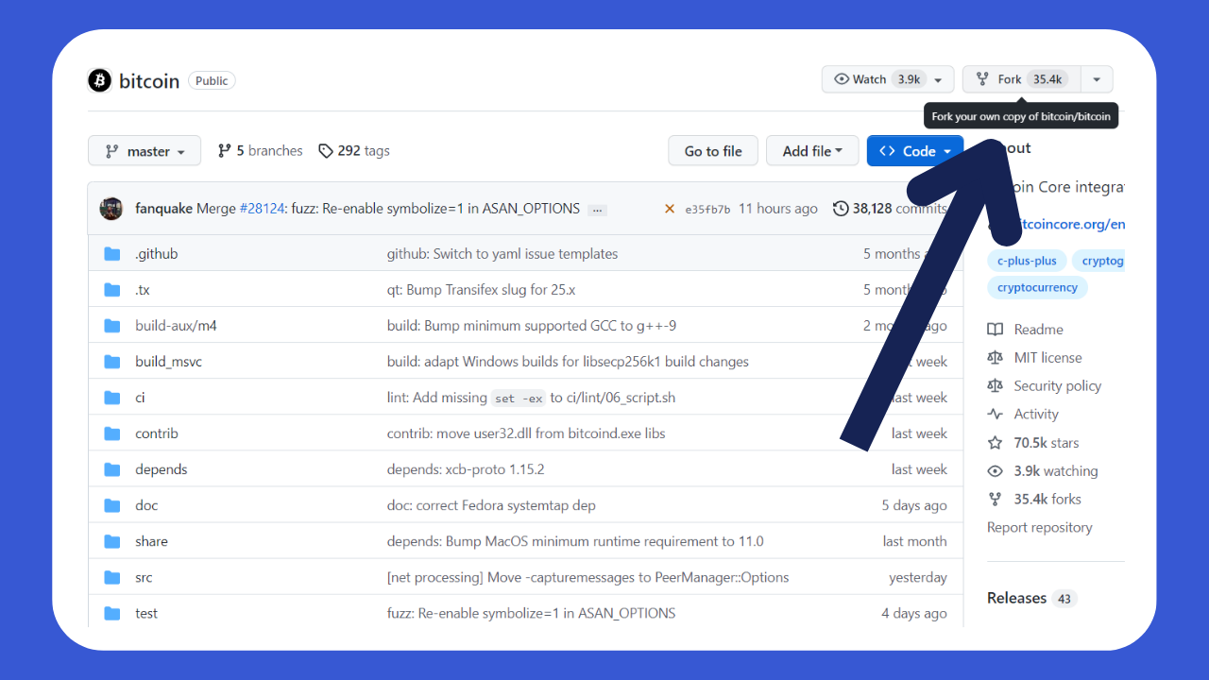Click the pulse icon beside Activity
Screen dimensions: 1209x680
coord(995,415)
